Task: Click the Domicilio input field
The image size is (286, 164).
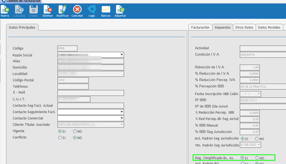Action: [x=91, y=67]
